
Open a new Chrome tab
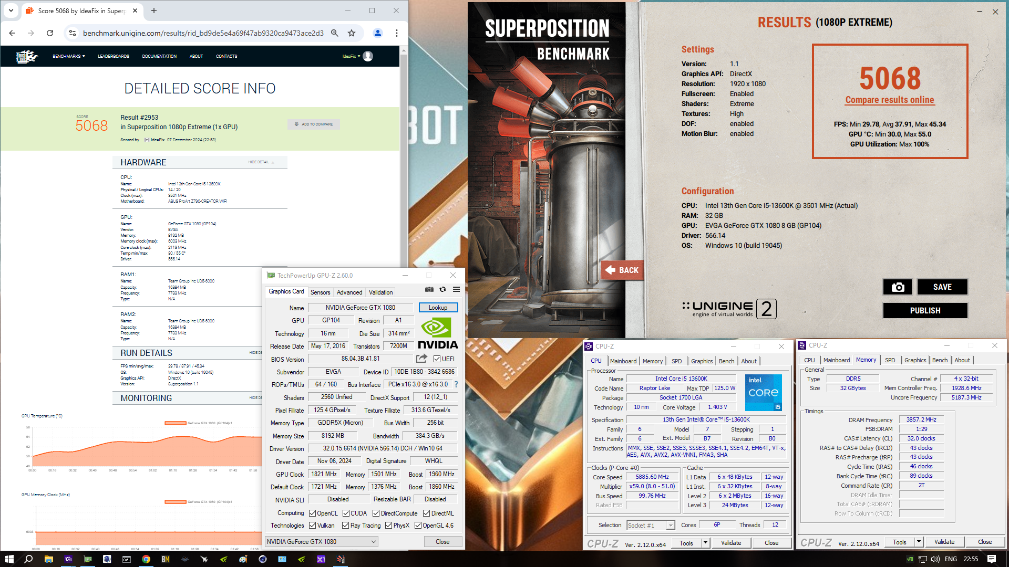point(154,10)
